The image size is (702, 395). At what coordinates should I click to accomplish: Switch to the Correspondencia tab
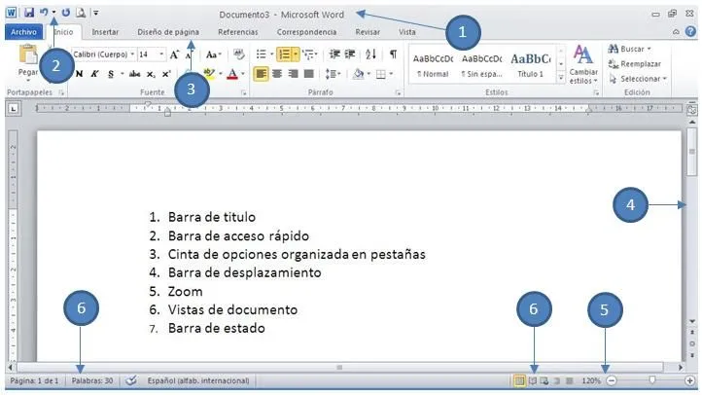[x=306, y=32]
